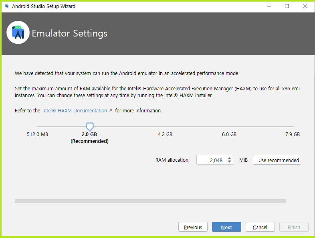Image resolution: width=315 pixels, height=238 pixels.
Task: Click the RAM allocation input field
Action: click(x=210, y=160)
